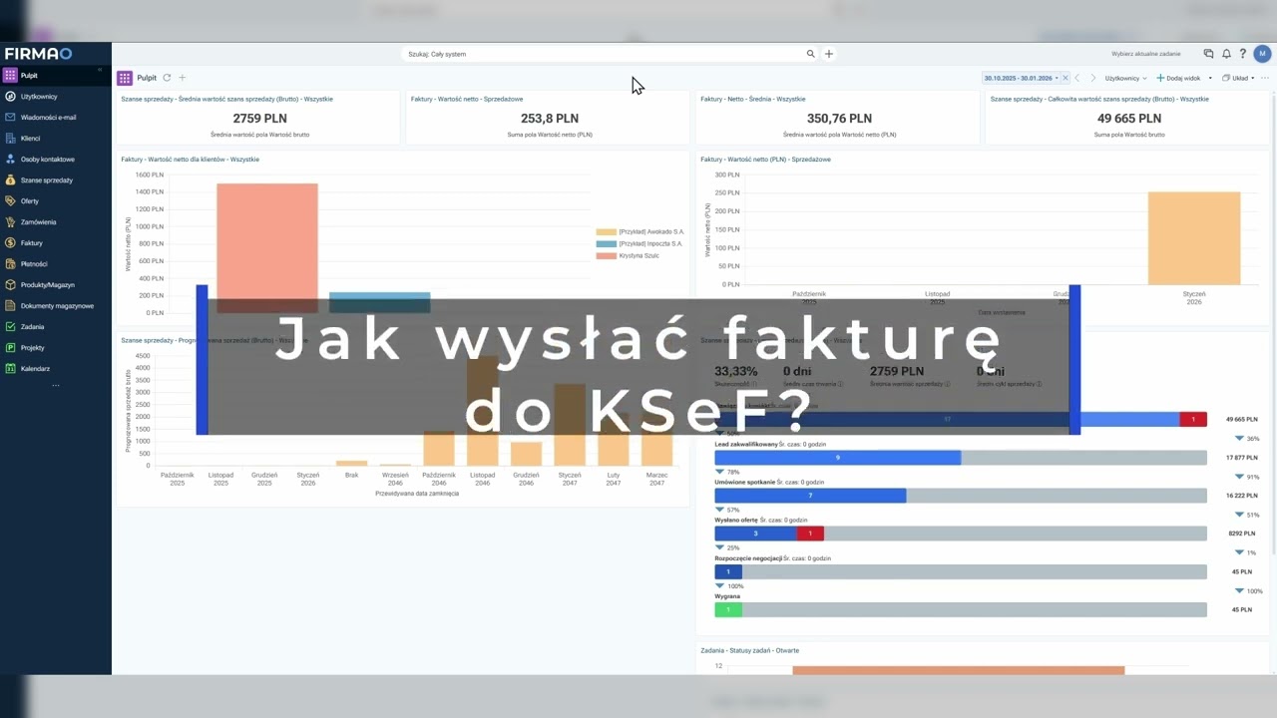The image size is (1277, 718).
Task: Open the Pulpit icon in the sidebar
Action: coord(10,75)
